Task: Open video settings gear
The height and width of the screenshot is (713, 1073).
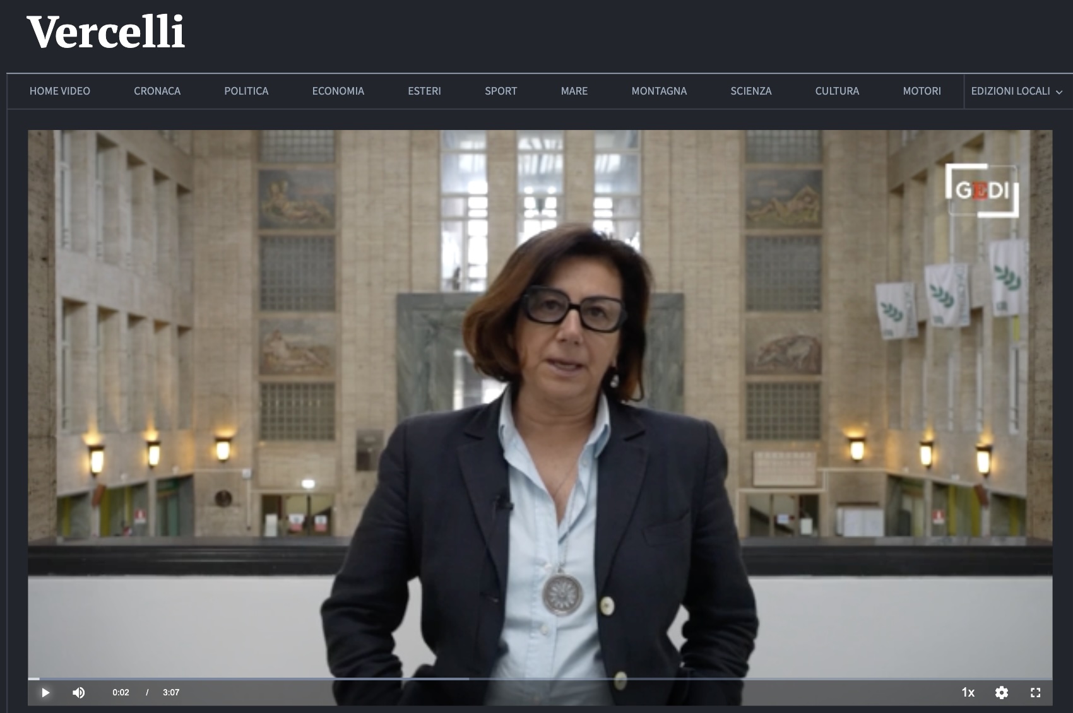Action: click(x=1001, y=692)
